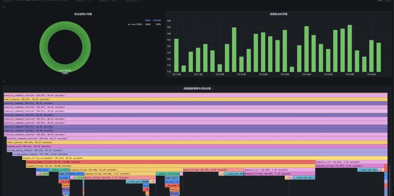Viewport: 394px width, 196px height.
Task: Open the 热点进程分布图 panel title
Action: 83,14
